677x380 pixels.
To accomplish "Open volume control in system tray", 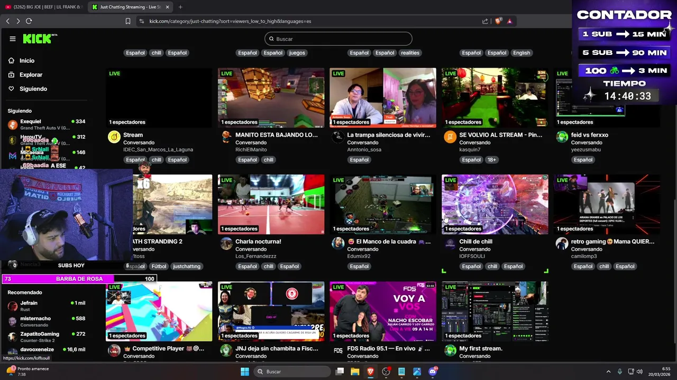I will 639,372.
